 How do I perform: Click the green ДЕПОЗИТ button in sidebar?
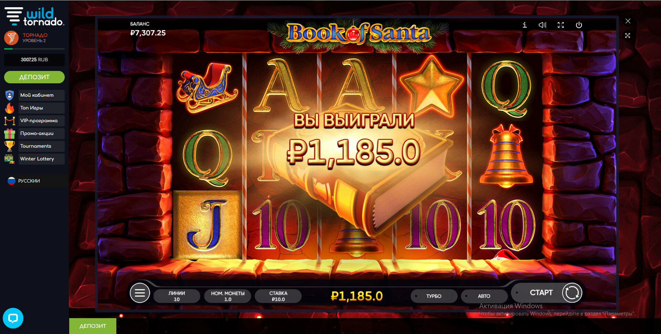coord(34,77)
